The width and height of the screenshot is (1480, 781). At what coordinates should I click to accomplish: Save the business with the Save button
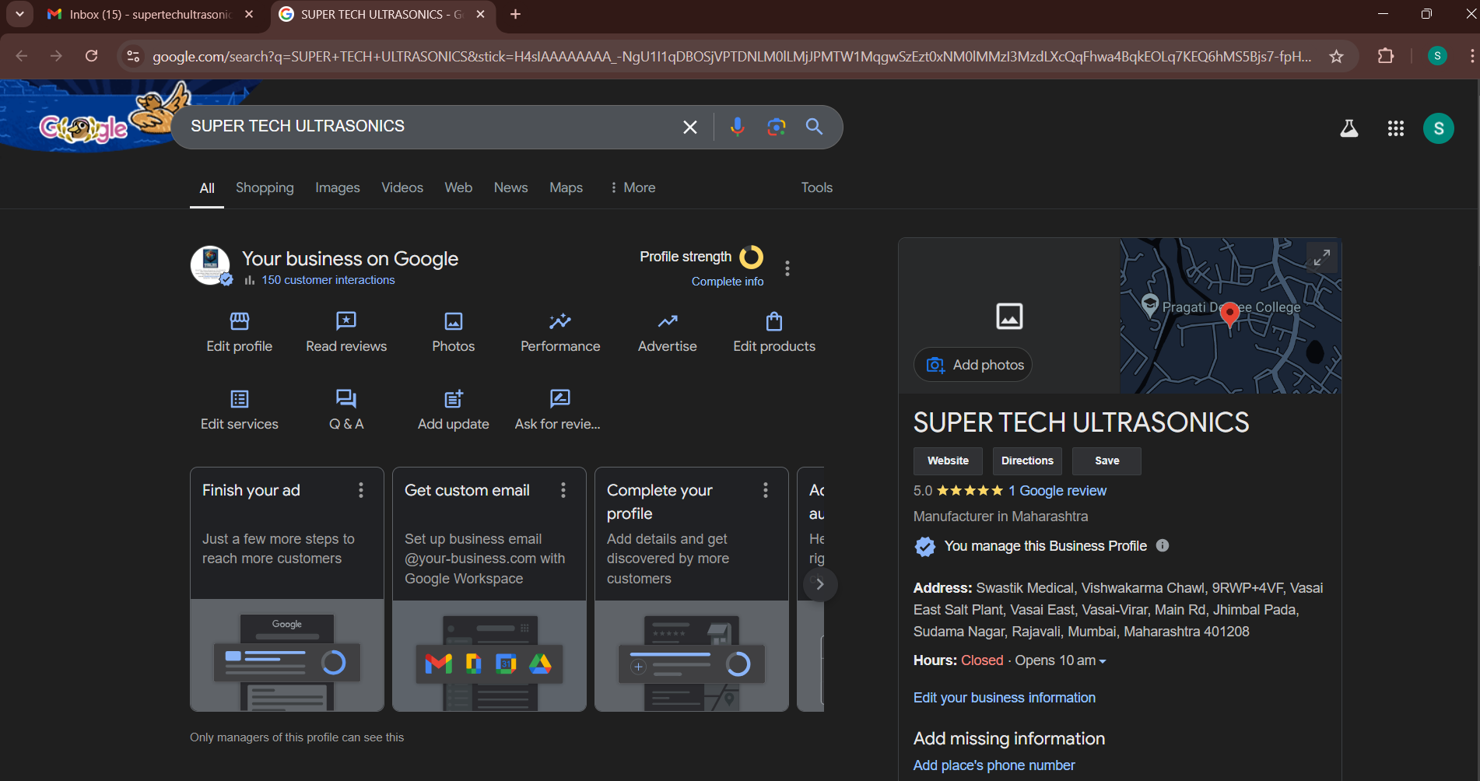1106,461
